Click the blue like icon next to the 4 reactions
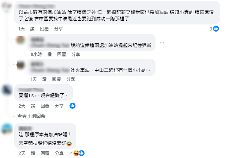The width and height of the screenshot is (228, 158). (82, 153)
